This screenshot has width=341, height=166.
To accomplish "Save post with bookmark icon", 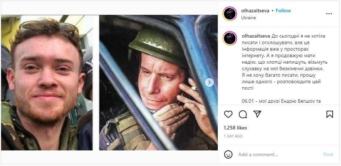I will click(x=329, y=114).
